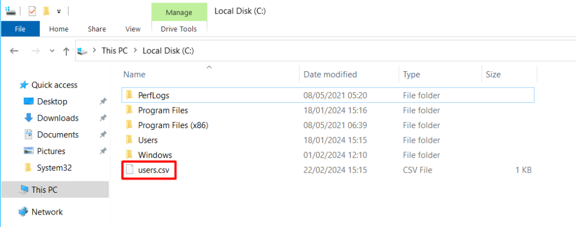Sort files by Date modified column
Screen dimensions: 576x227
pos(330,74)
